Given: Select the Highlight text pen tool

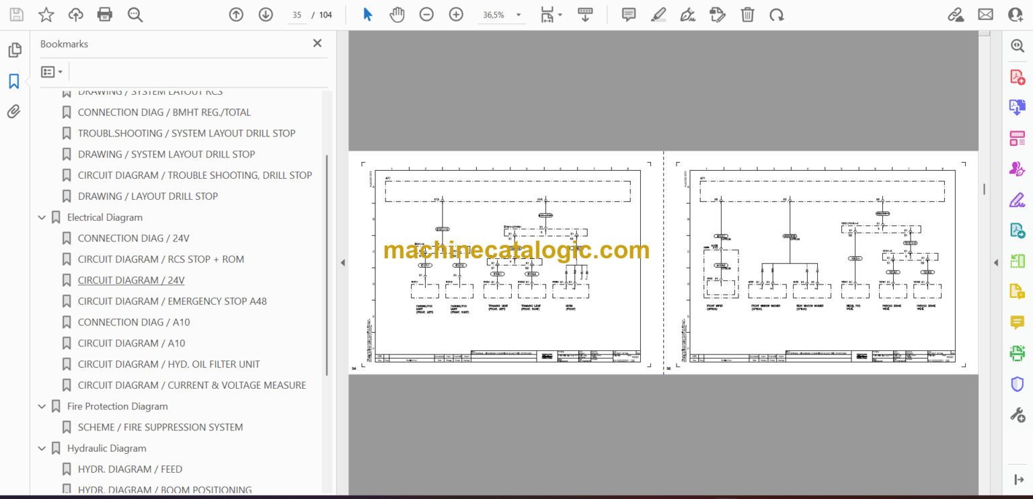Looking at the screenshot, I should [x=658, y=15].
